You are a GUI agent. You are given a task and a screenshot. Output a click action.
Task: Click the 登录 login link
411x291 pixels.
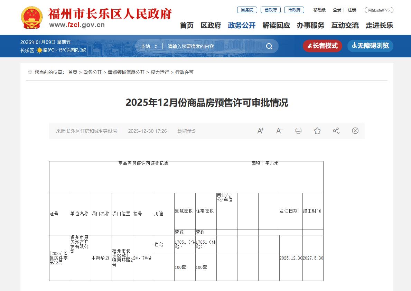[x=337, y=10]
